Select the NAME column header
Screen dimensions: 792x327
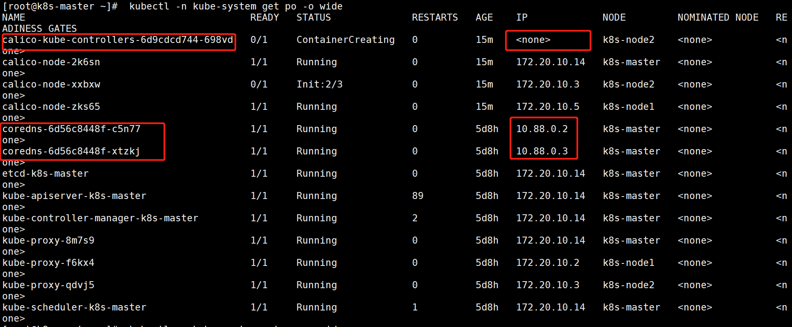[14, 17]
